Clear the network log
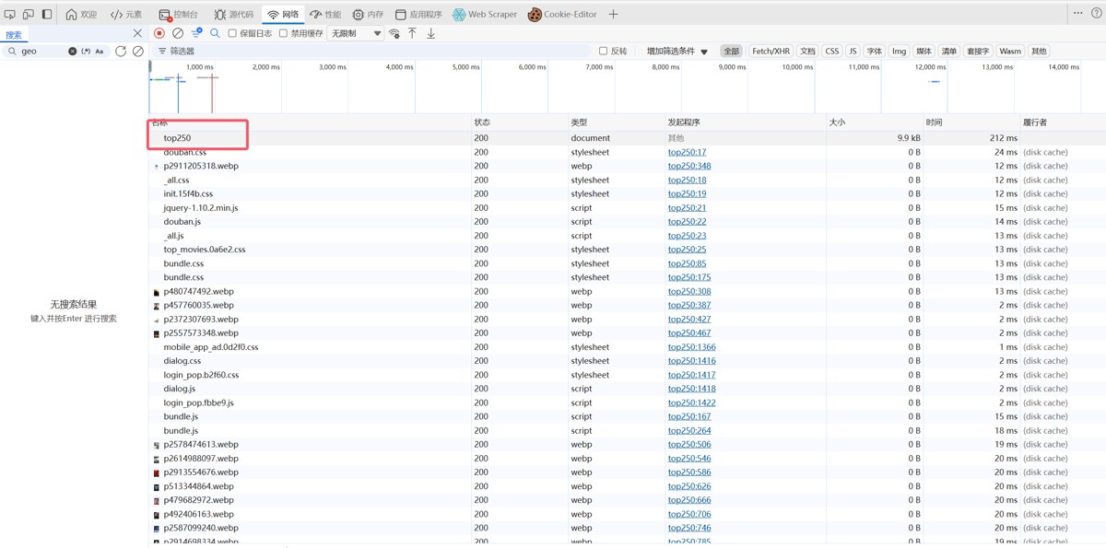This screenshot has height=548, width=1106. tap(178, 33)
